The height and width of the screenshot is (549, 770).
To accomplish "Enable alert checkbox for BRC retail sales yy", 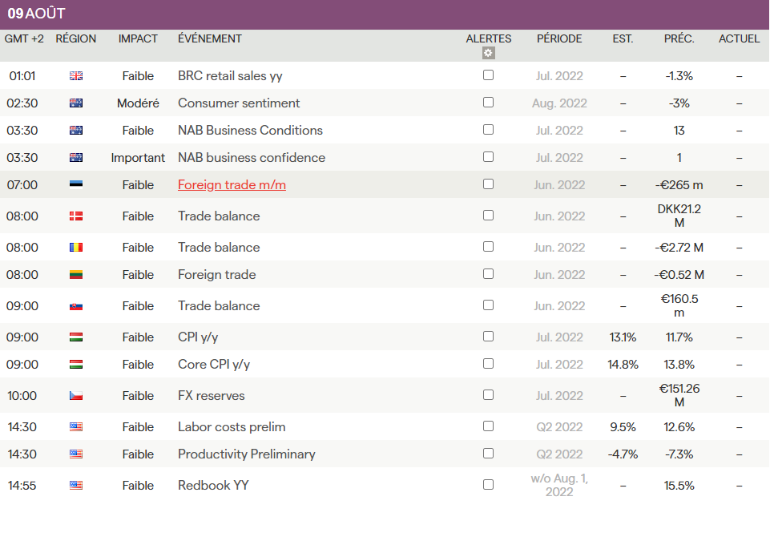I will tap(489, 75).
